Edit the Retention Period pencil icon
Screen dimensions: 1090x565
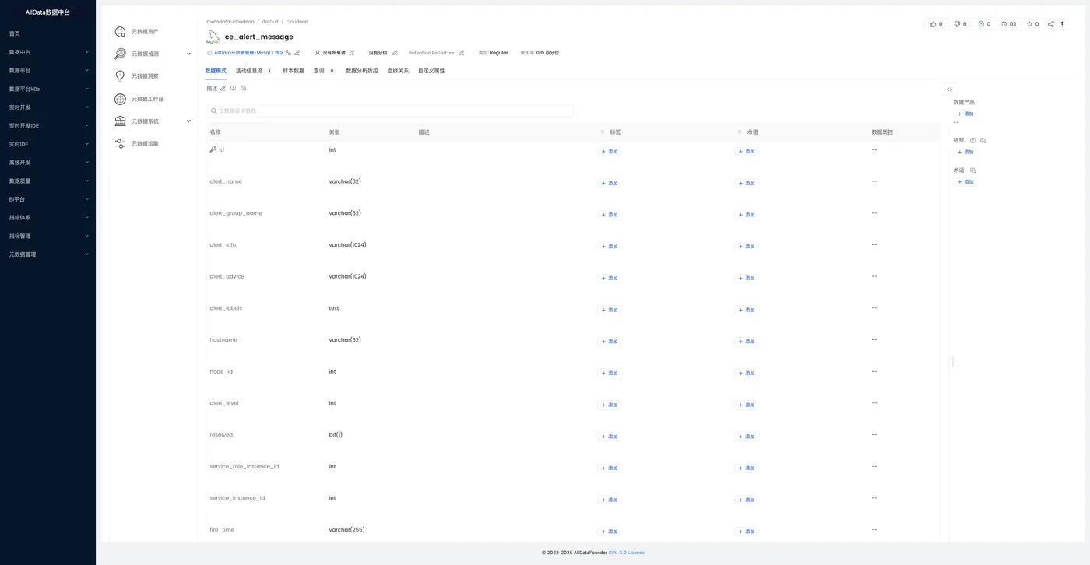pyautogui.click(x=462, y=53)
